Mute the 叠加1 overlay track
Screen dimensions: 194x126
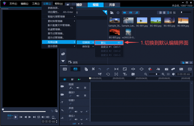tap(78, 96)
